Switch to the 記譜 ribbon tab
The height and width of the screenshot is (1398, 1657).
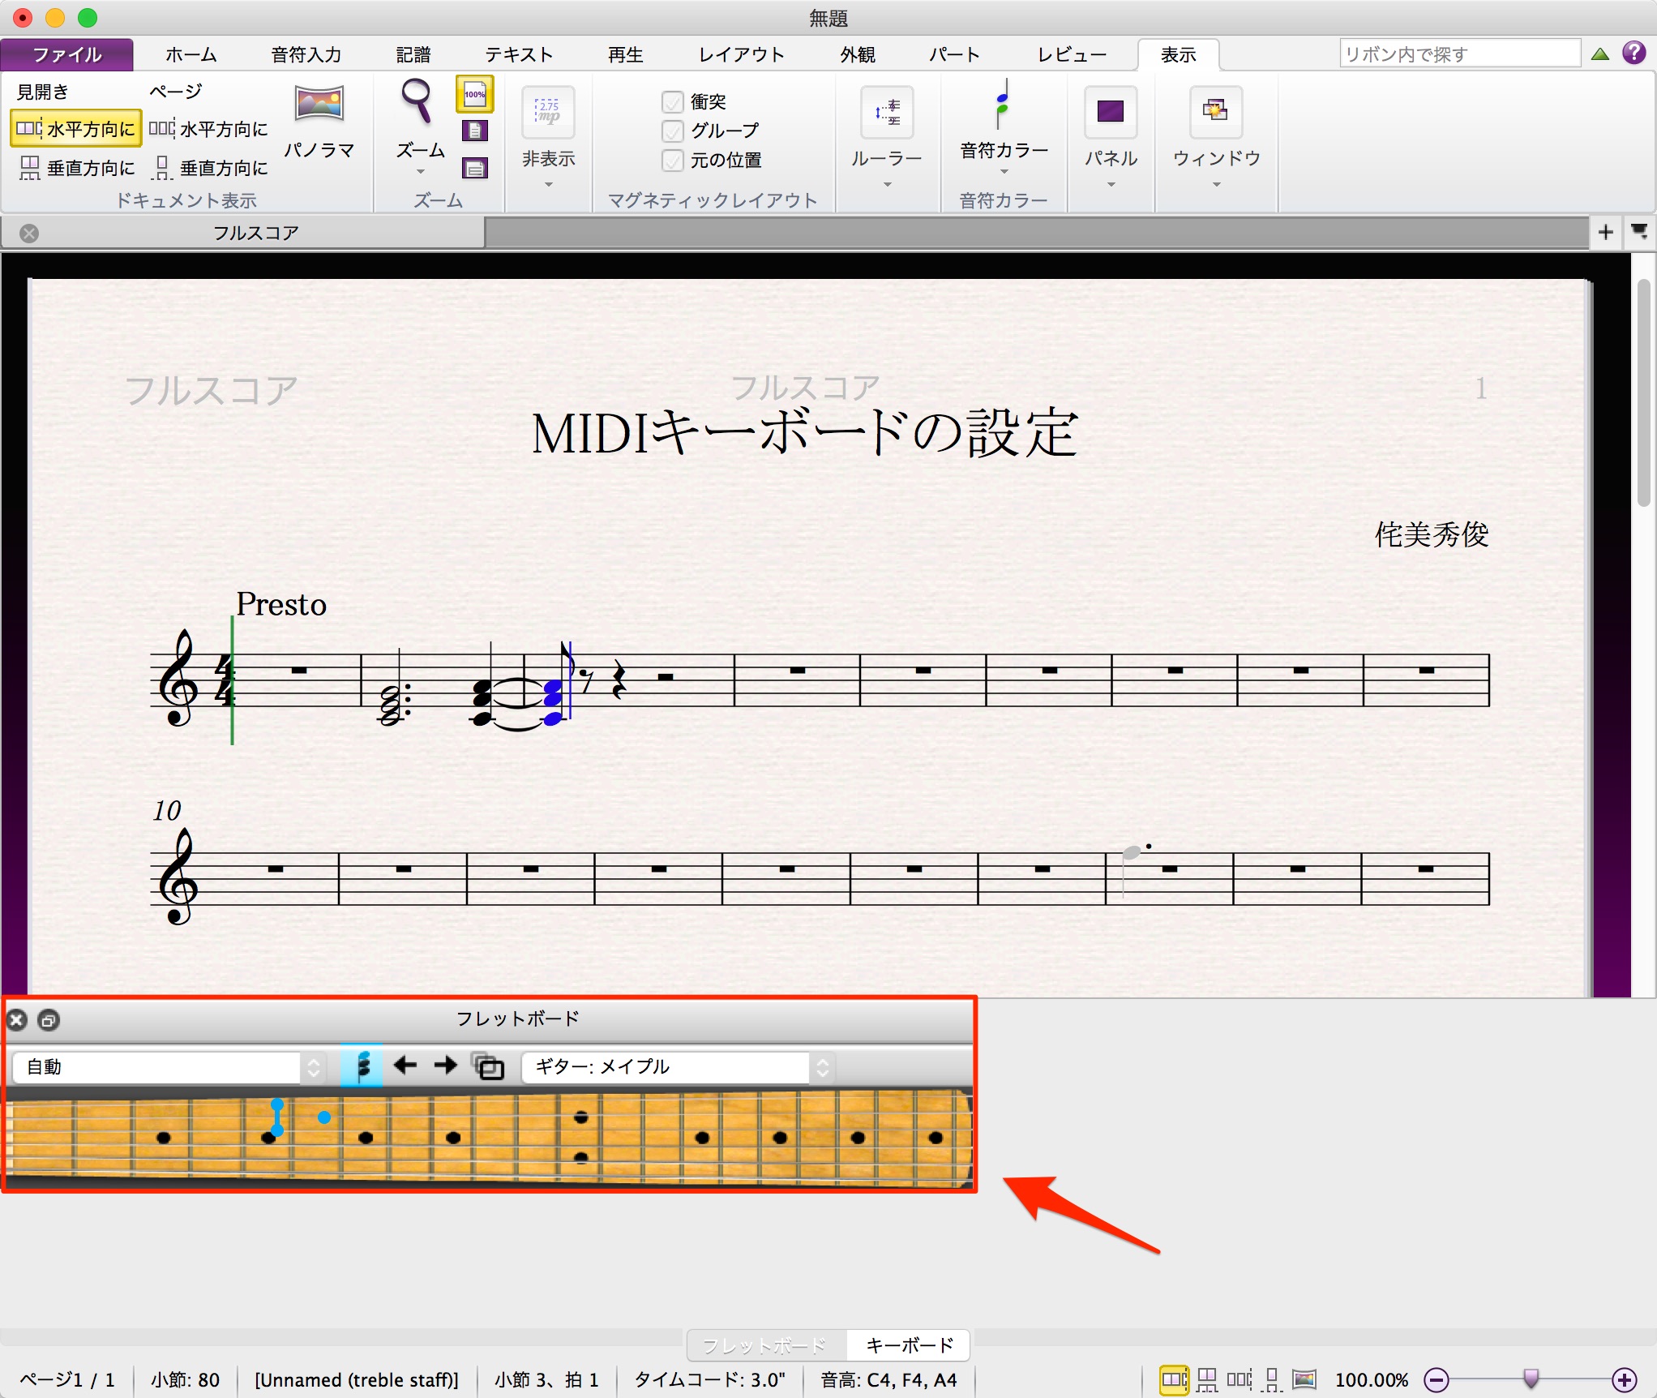pos(413,54)
